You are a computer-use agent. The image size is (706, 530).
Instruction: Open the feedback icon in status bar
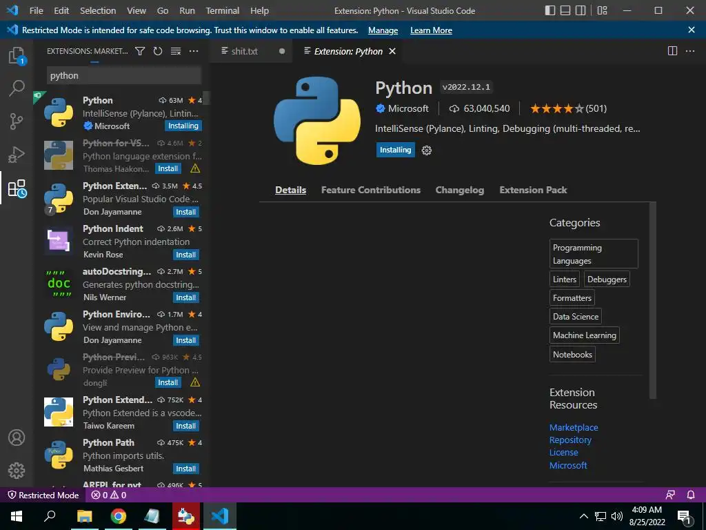670,495
